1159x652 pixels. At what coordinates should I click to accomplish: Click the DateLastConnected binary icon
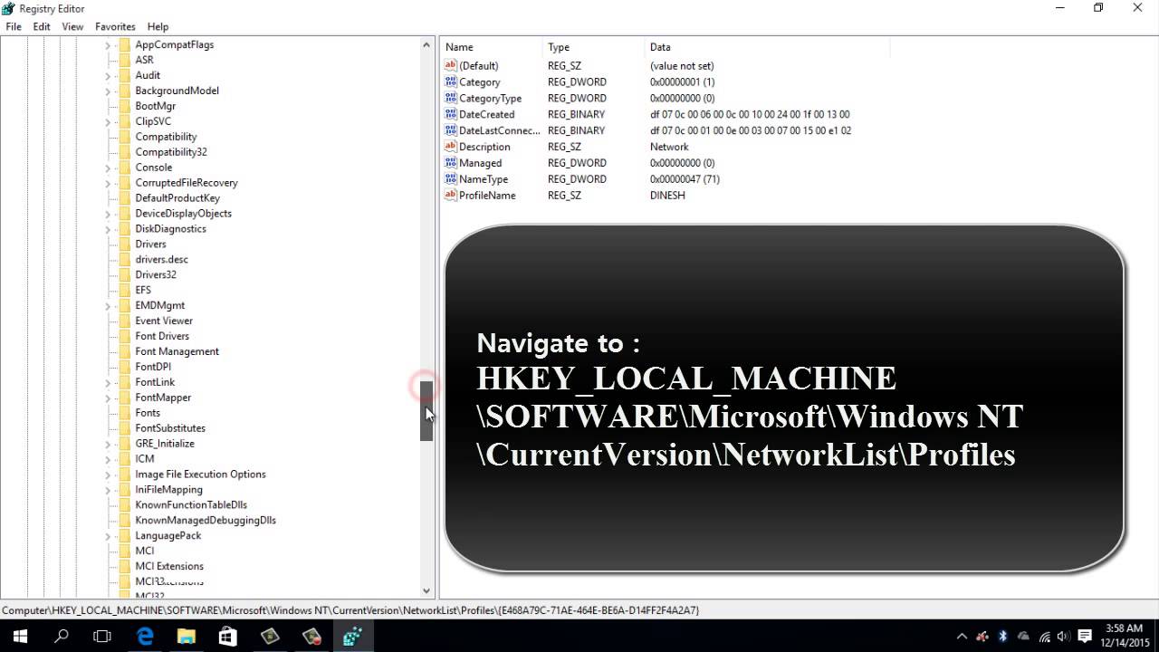(451, 130)
